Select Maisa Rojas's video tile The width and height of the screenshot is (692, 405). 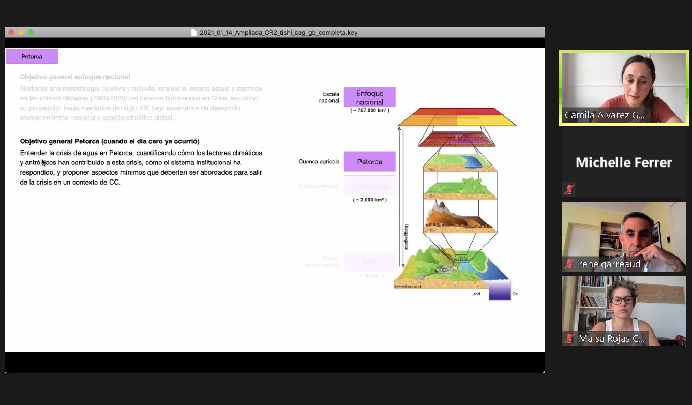pyautogui.click(x=623, y=310)
